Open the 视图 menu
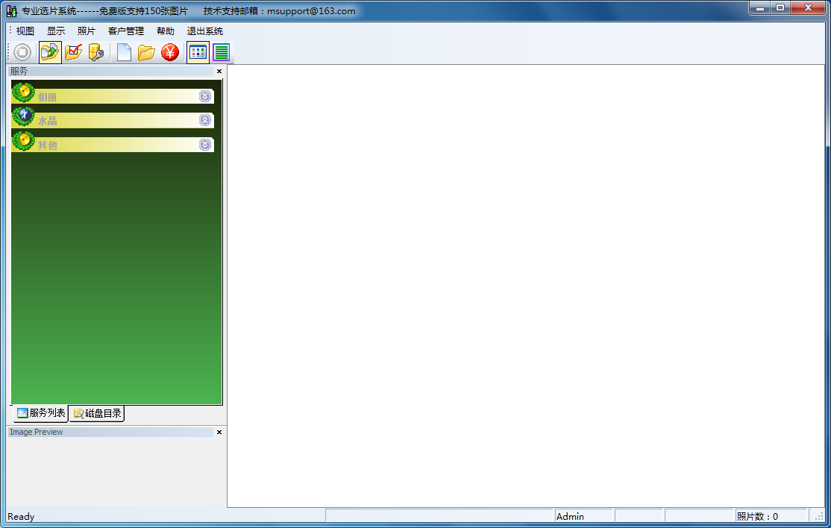The width and height of the screenshot is (831, 528). [x=25, y=31]
